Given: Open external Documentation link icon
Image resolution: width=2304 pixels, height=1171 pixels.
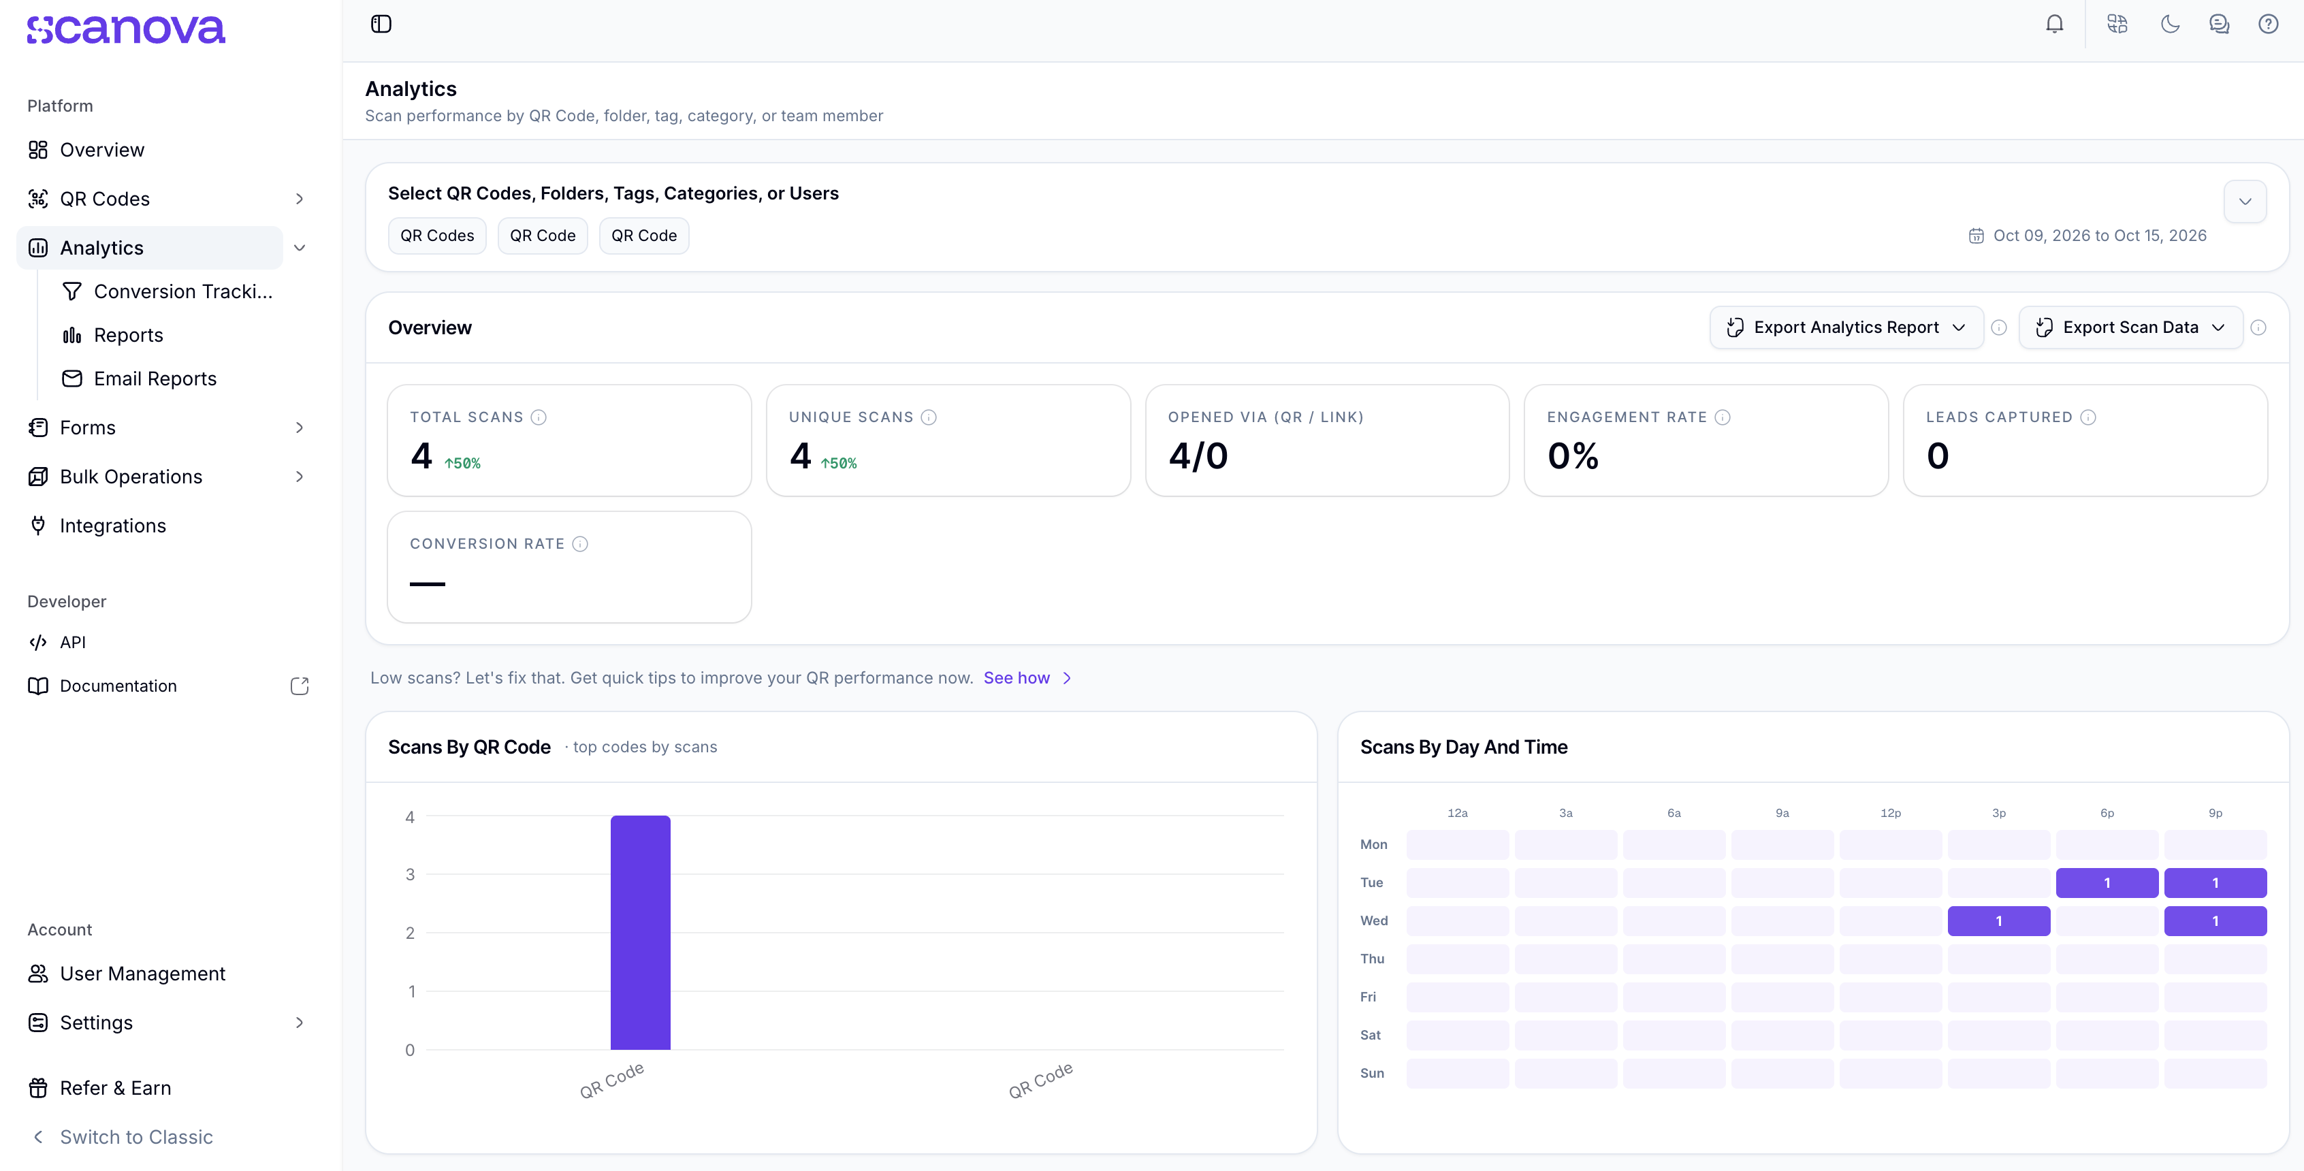Looking at the screenshot, I should coord(300,686).
